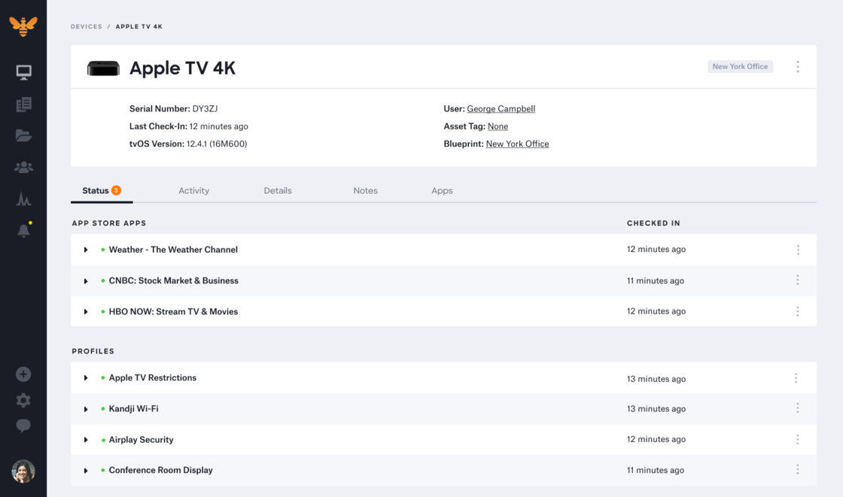Open the Blueprints sidebar icon
The image size is (843, 497).
click(x=23, y=104)
